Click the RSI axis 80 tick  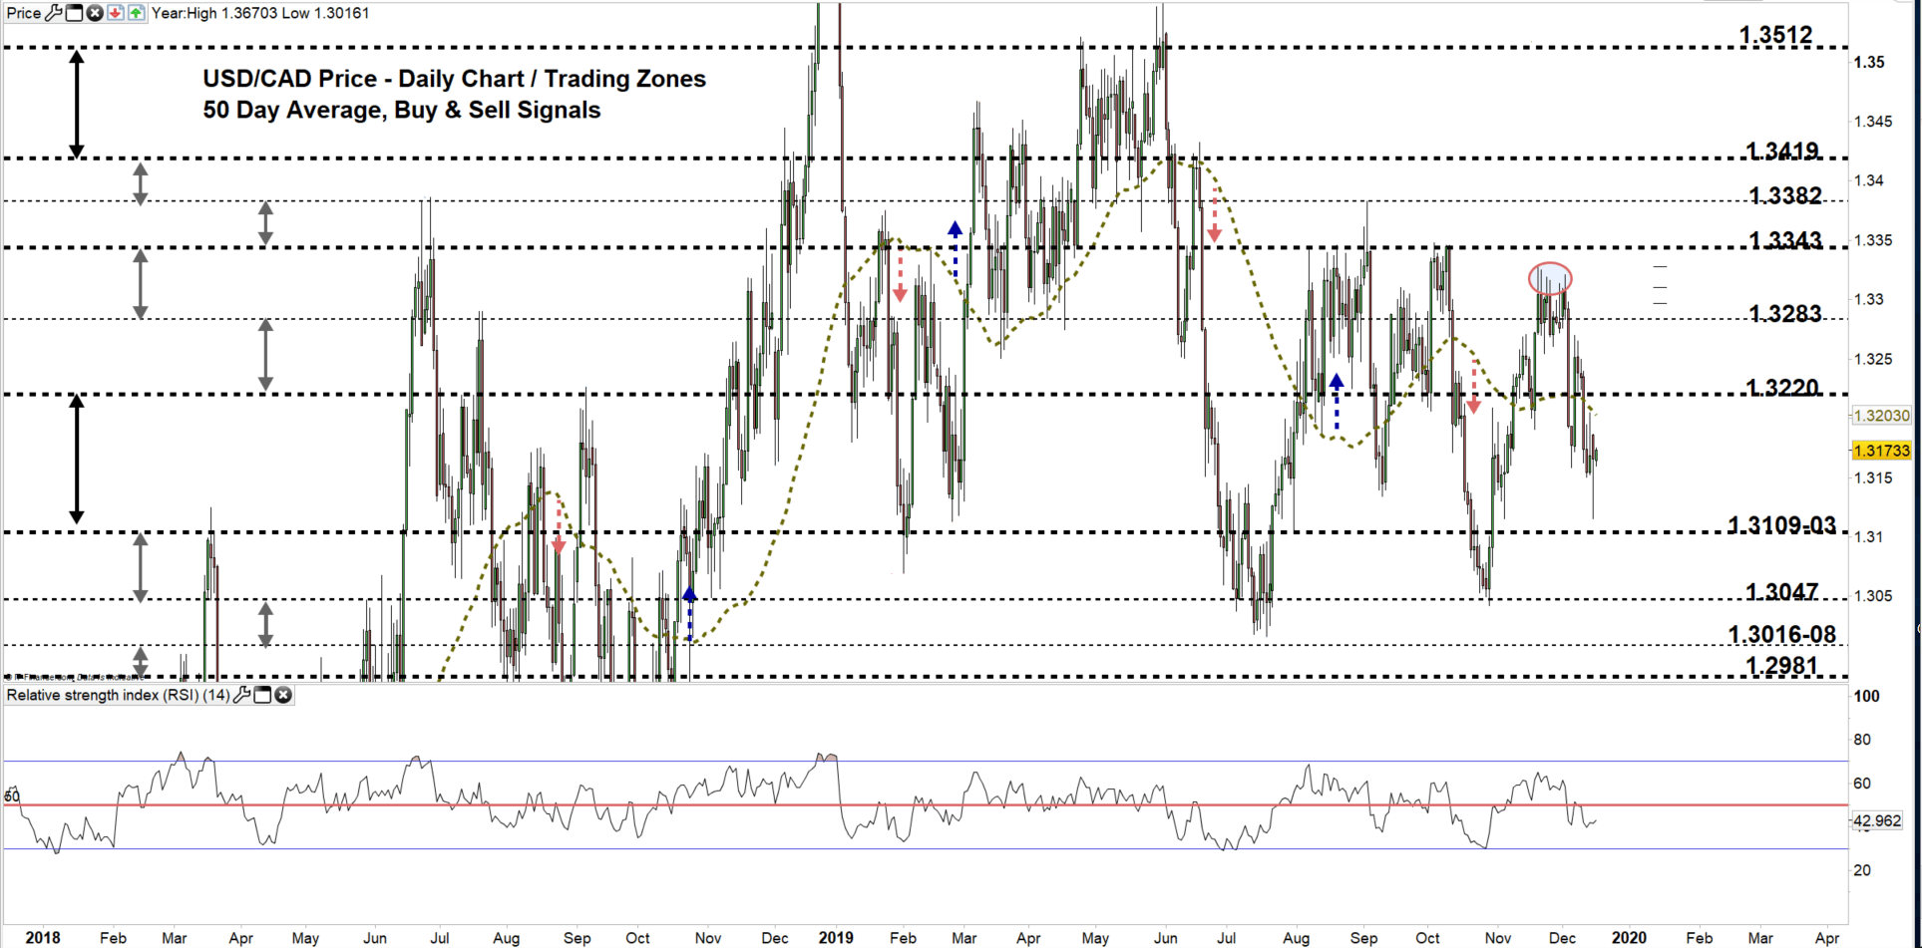click(1862, 740)
